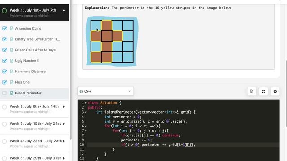The image size is (287, 161).
Task: Toggle the Plus One checkbox
Action: click(x=4, y=82)
